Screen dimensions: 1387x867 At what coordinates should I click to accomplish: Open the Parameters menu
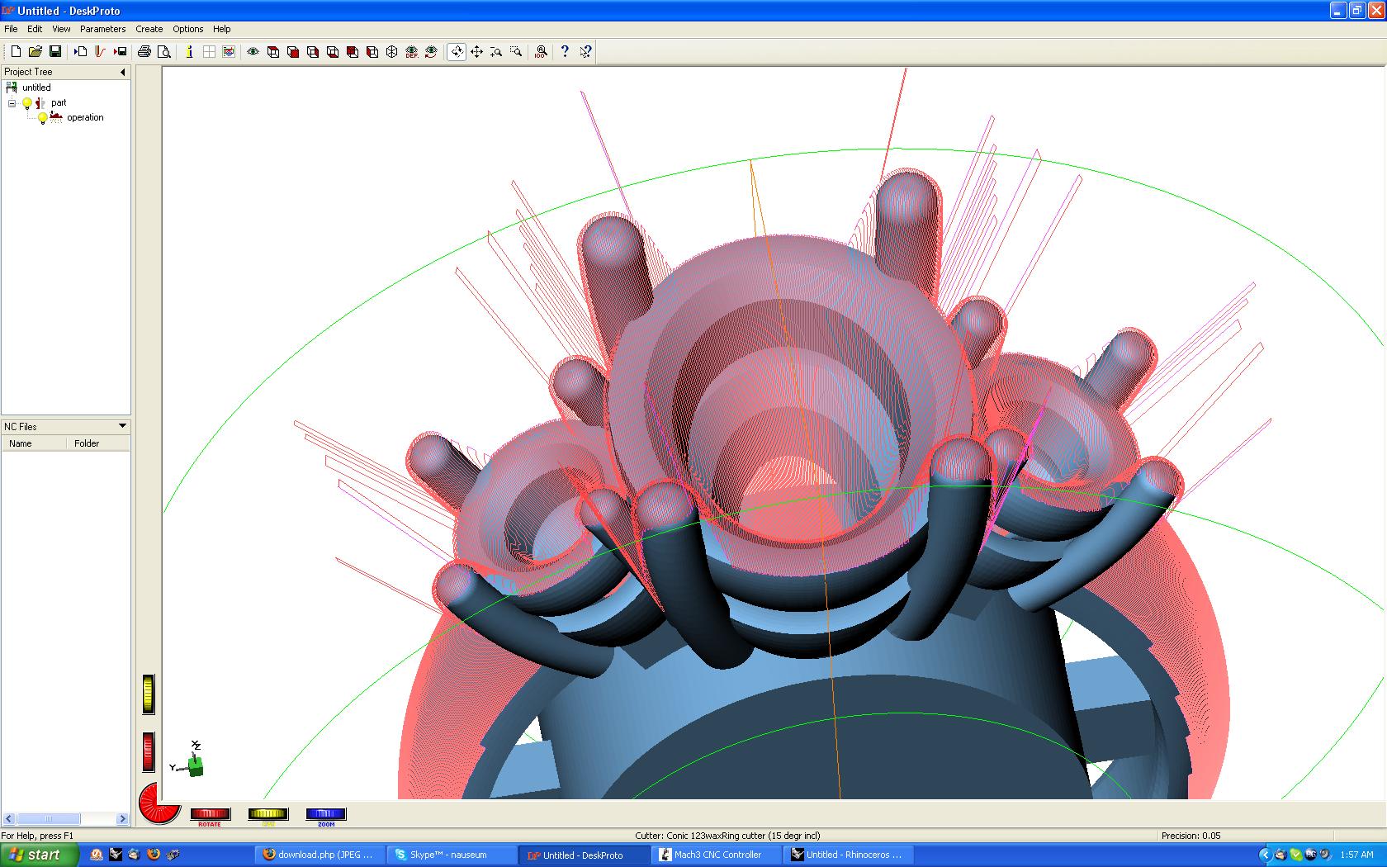(x=102, y=29)
